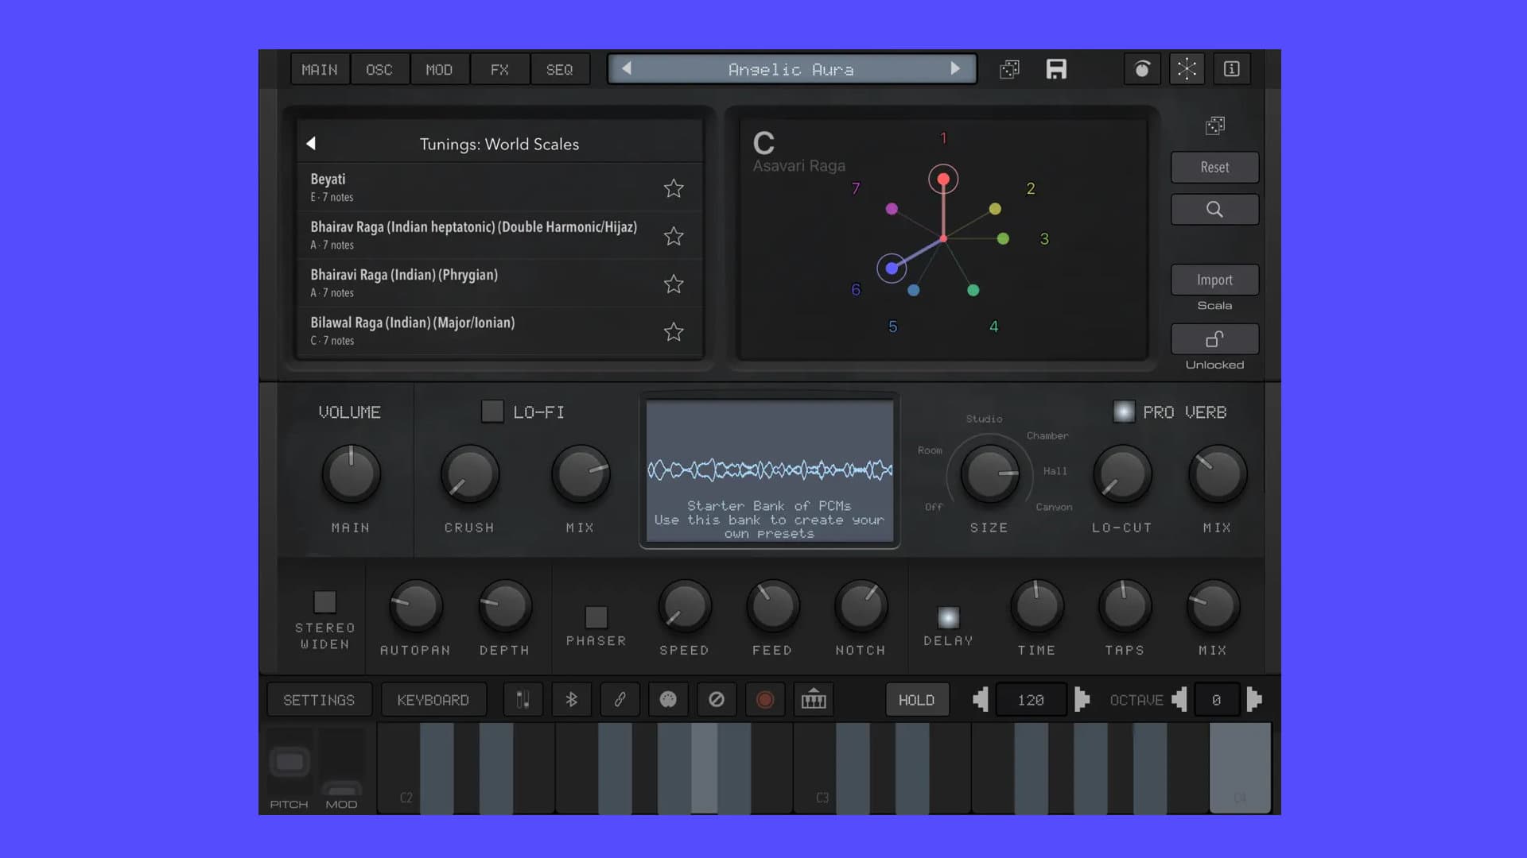The height and width of the screenshot is (858, 1527).
Task: Open the info icon in top bar
Action: pyautogui.click(x=1231, y=69)
